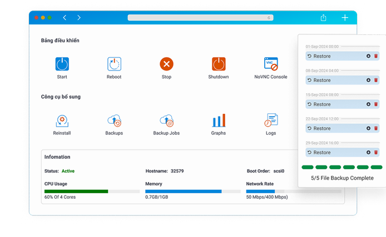Image resolution: width=386 pixels, height=237 pixels.
Task: Open the Graphs tool
Action: (x=219, y=120)
